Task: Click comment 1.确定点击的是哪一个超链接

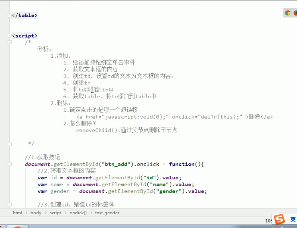Action: tap(100, 110)
